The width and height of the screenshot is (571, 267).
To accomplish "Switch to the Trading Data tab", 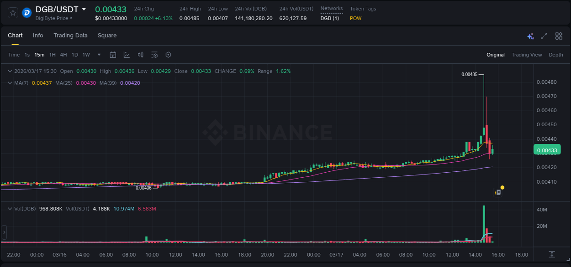I will [x=70, y=36].
